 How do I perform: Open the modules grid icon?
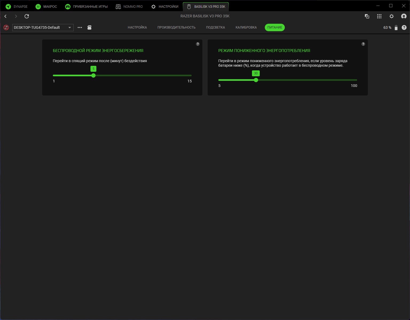(379, 16)
